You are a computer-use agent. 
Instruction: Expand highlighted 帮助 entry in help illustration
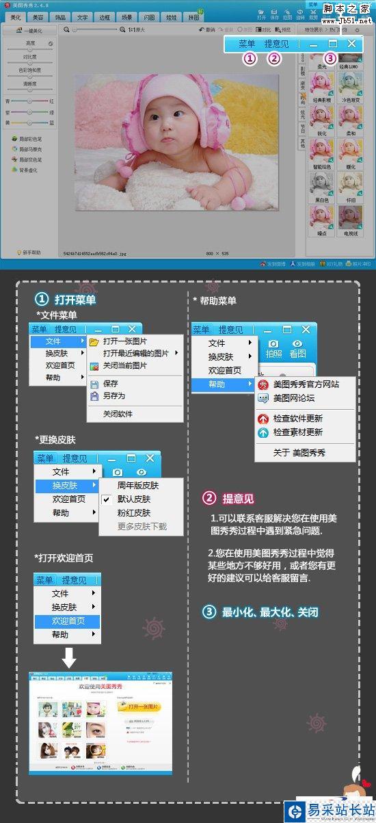(x=222, y=385)
